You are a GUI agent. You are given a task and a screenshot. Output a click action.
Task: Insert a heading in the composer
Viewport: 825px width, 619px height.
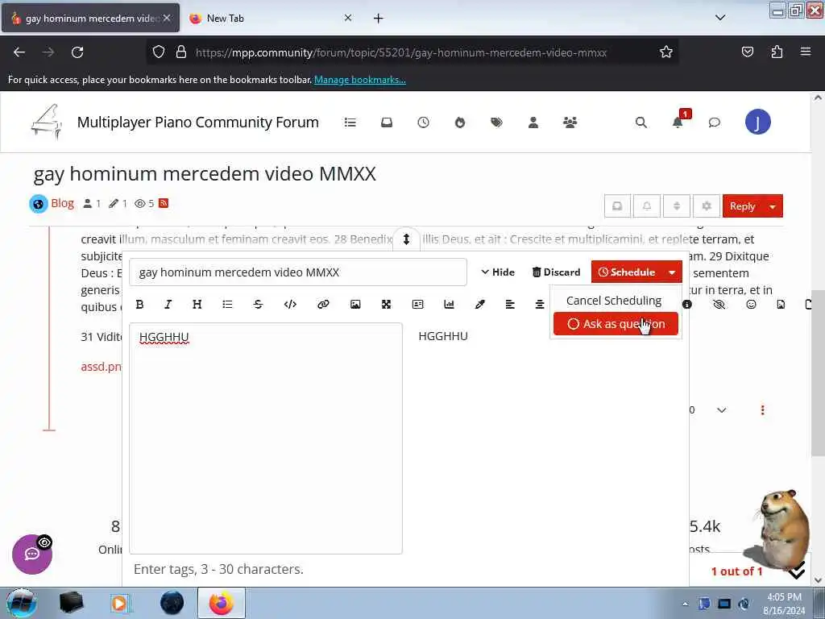click(x=197, y=304)
